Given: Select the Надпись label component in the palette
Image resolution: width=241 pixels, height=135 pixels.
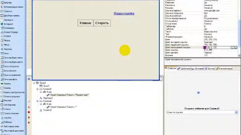Looking at the screenshot, I should pyautogui.click(x=6, y=49).
